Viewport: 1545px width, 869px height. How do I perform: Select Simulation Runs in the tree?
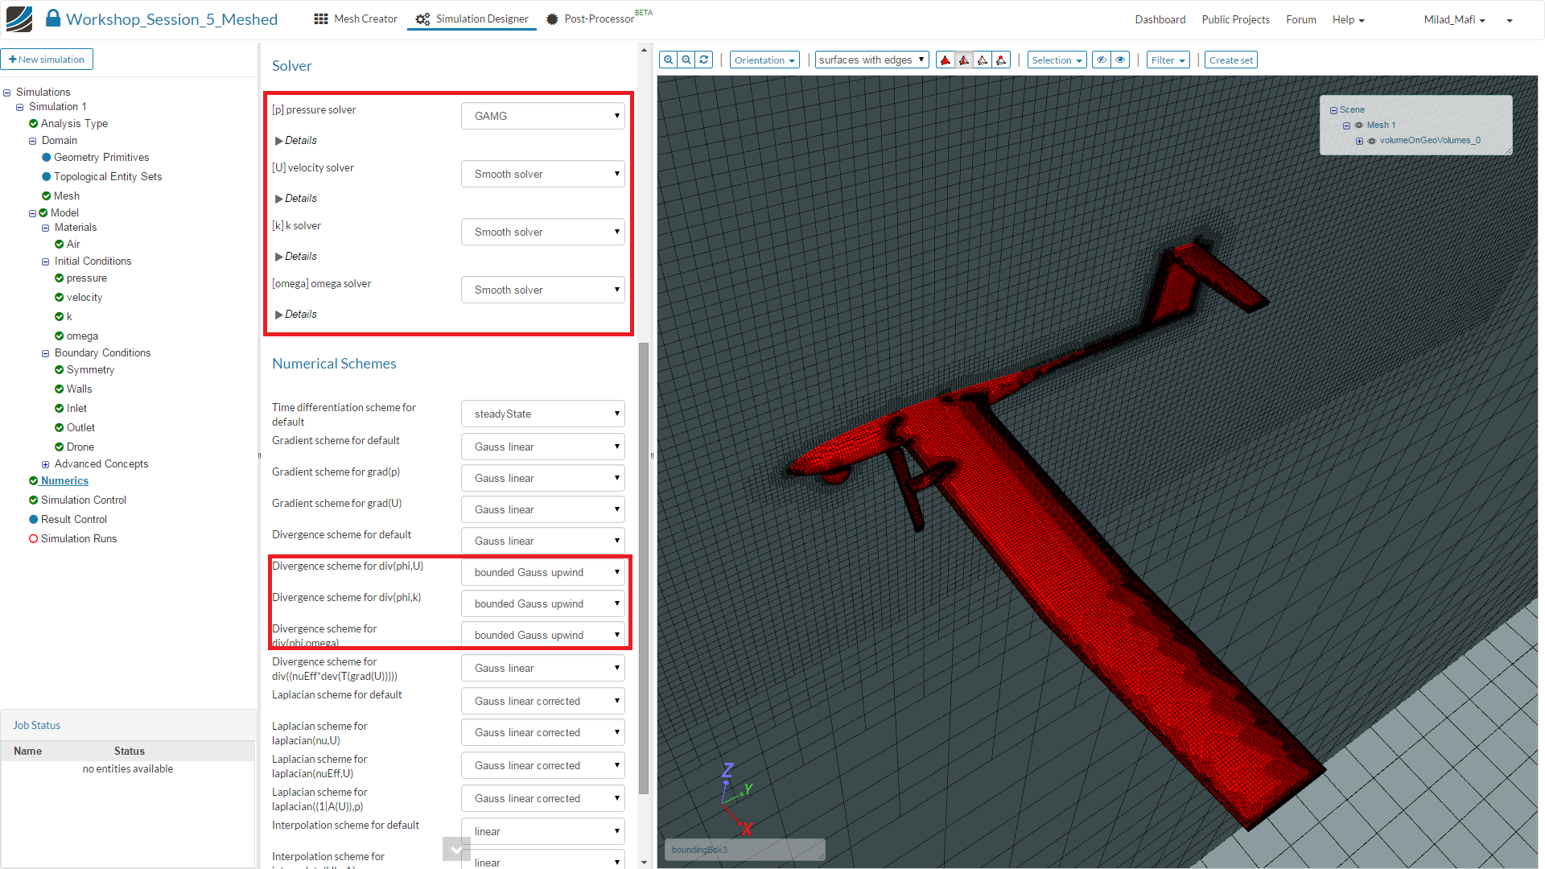pyautogui.click(x=78, y=538)
